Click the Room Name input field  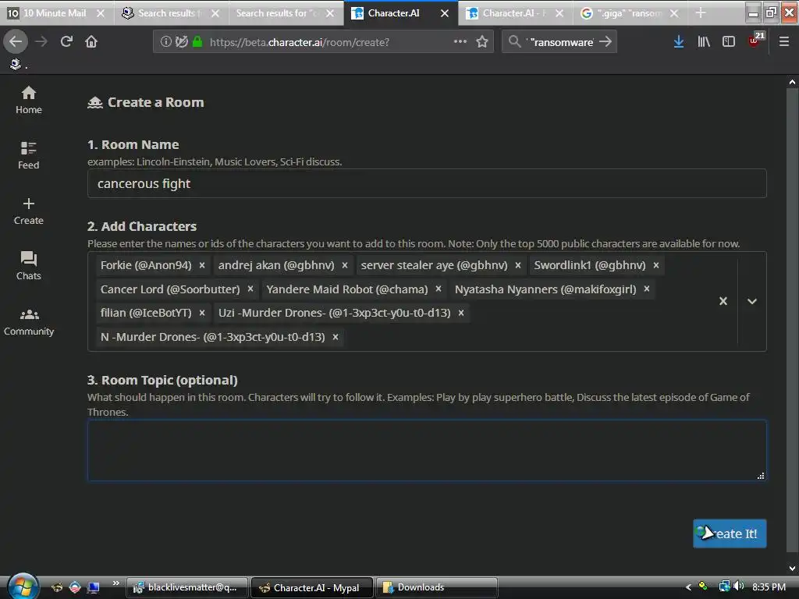tap(427, 183)
